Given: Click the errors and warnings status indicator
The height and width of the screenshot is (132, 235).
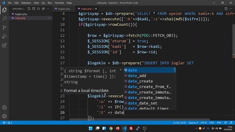Looking at the screenshot, I should 7,123.
